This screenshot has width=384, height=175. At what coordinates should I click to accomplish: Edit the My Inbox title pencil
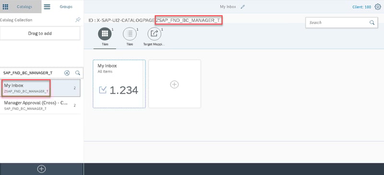pos(243,7)
